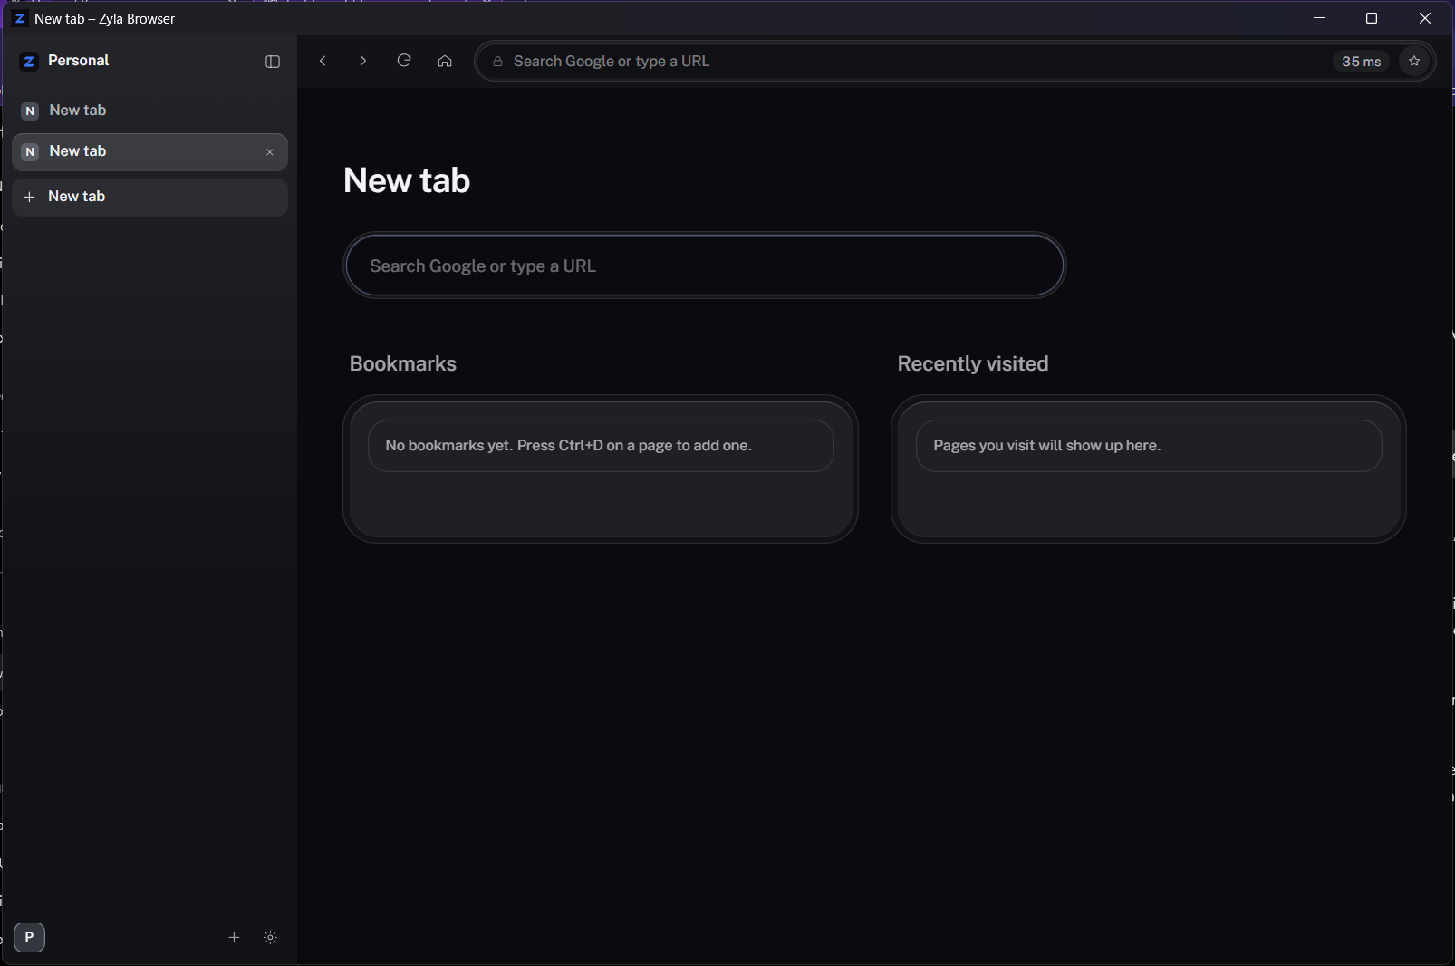Image resolution: width=1455 pixels, height=966 pixels.
Task: Open the home page icon
Action: click(445, 61)
